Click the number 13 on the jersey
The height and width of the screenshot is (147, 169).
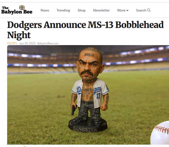click(x=98, y=96)
